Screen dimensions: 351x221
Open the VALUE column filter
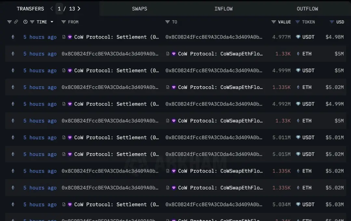pyautogui.click(x=274, y=22)
